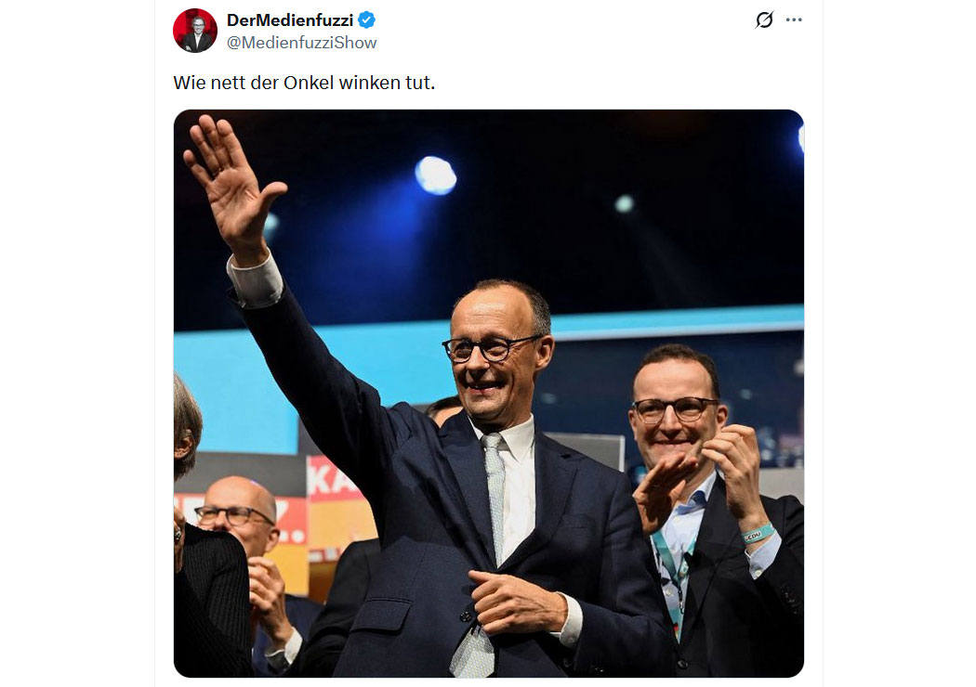Open the attached photo in full view
This screenshot has height=687, width=976.
pos(489,394)
